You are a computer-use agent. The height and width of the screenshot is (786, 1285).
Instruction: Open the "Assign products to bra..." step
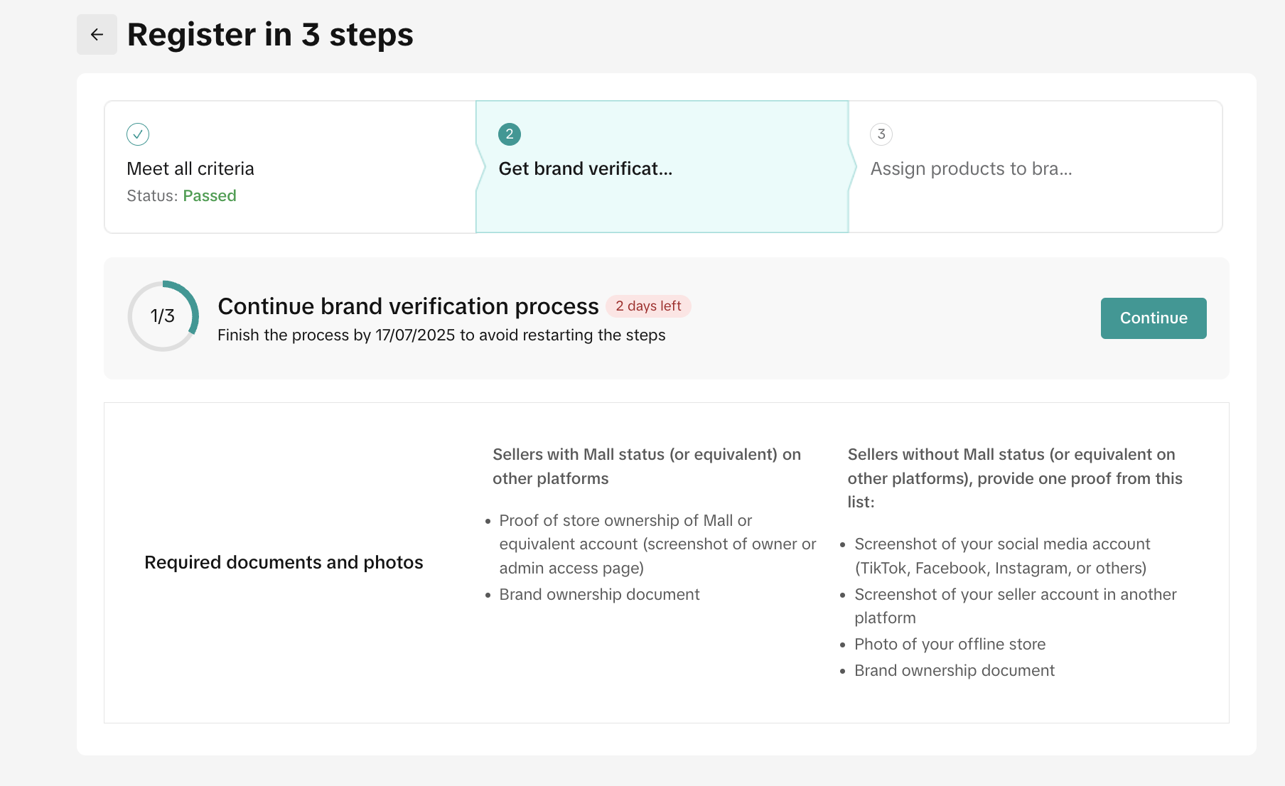(971, 169)
